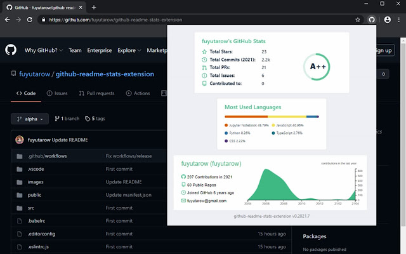The height and width of the screenshot is (254, 406).
Task: Click the Most Used Languages color bar
Action: 272,116
